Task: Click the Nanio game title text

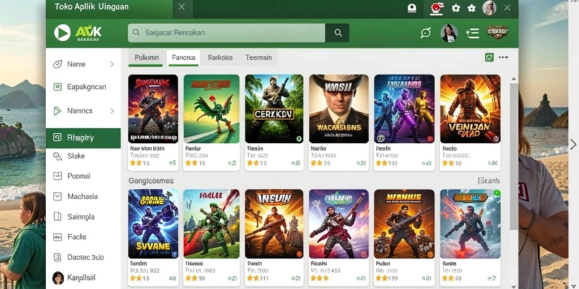Action: pyautogui.click(x=319, y=148)
